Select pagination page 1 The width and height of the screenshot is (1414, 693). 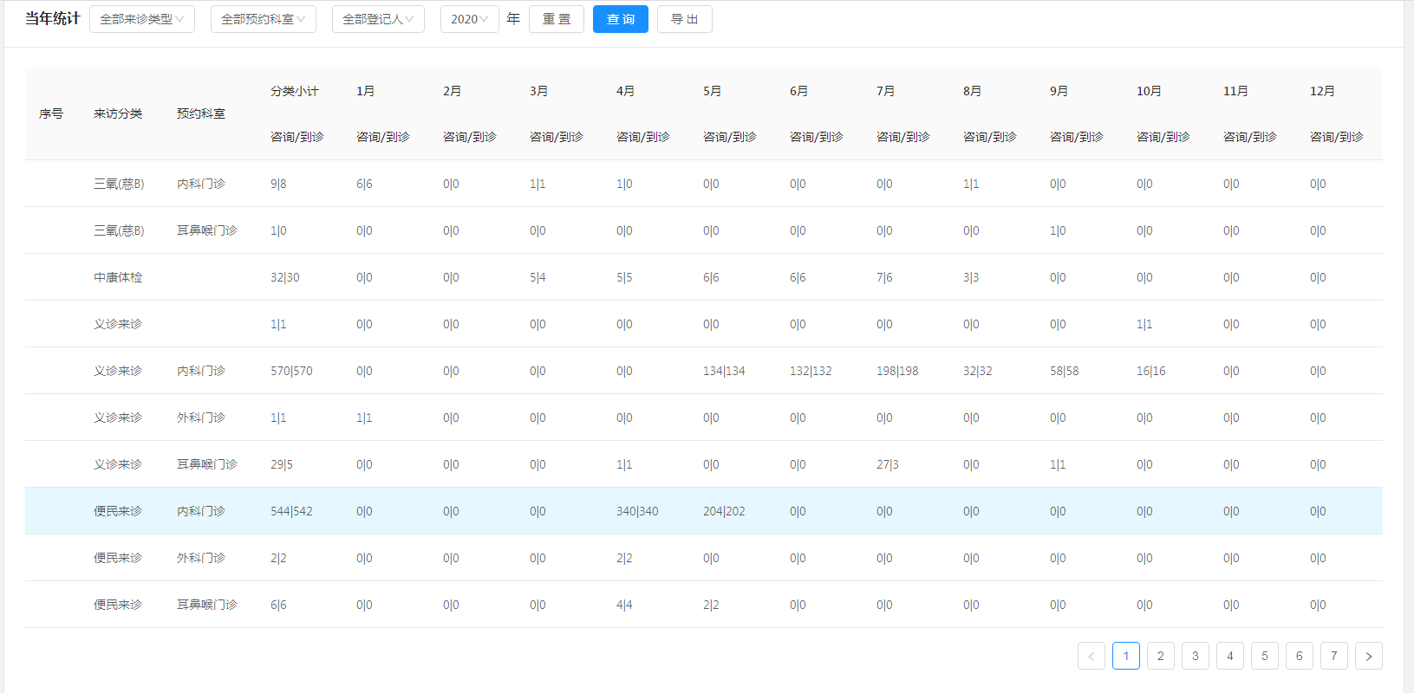click(x=1126, y=656)
